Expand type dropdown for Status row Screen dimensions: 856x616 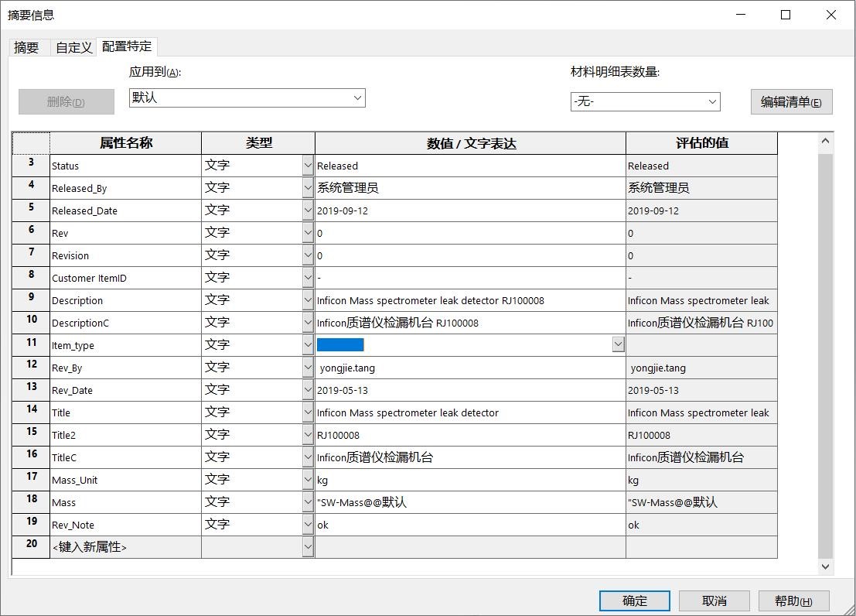point(308,166)
